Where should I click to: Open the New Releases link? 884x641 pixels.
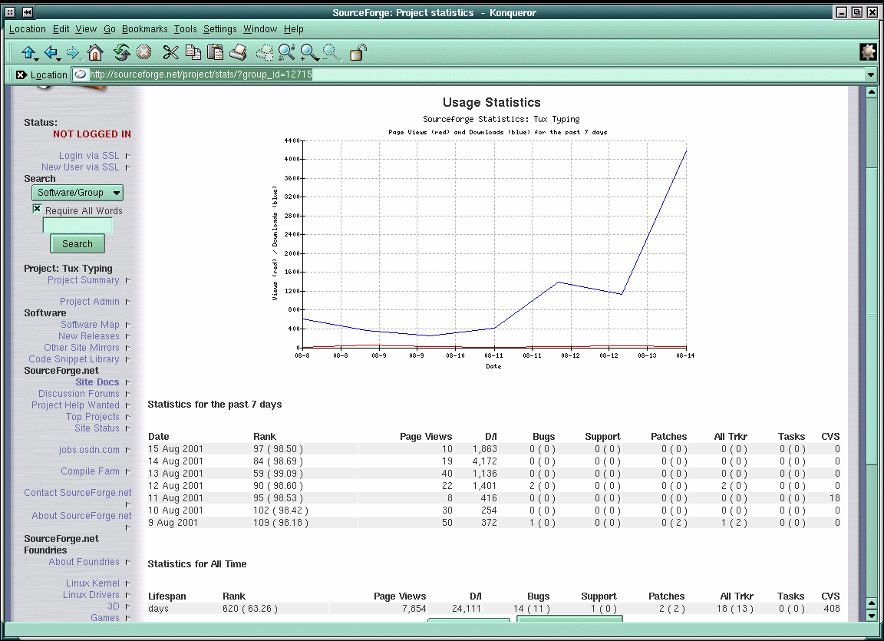pyautogui.click(x=88, y=336)
